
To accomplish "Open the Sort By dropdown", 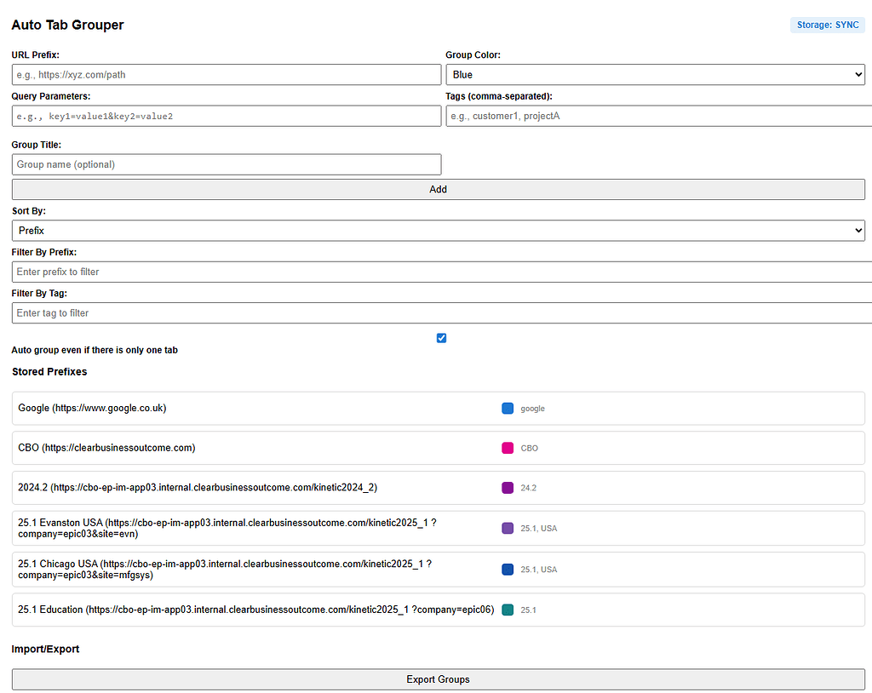I will [x=437, y=230].
